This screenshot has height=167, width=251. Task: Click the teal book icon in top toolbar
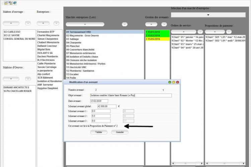(15, 3)
